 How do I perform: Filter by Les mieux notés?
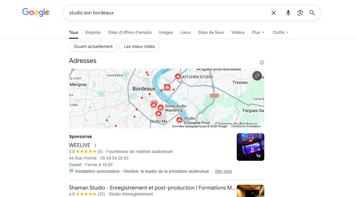point(139,46)
